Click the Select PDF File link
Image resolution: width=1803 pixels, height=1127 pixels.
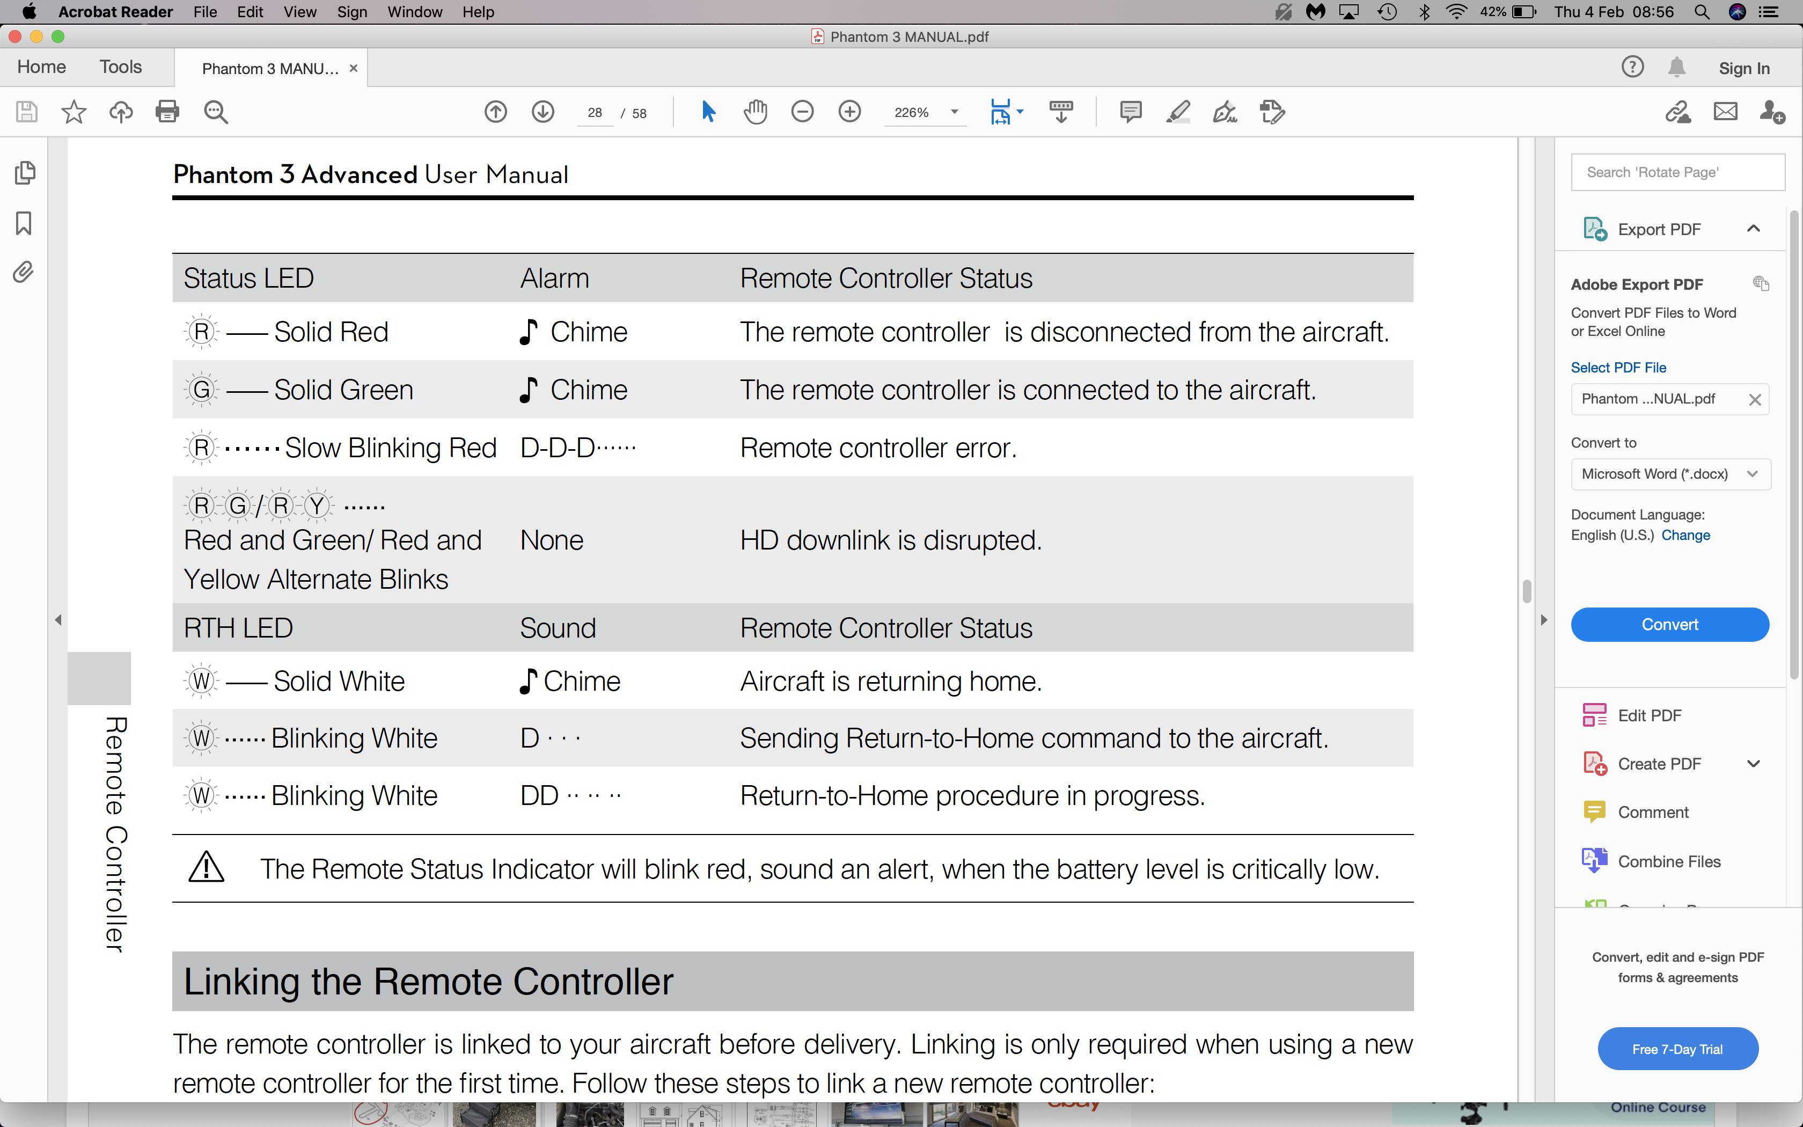tap(1618, 368)
